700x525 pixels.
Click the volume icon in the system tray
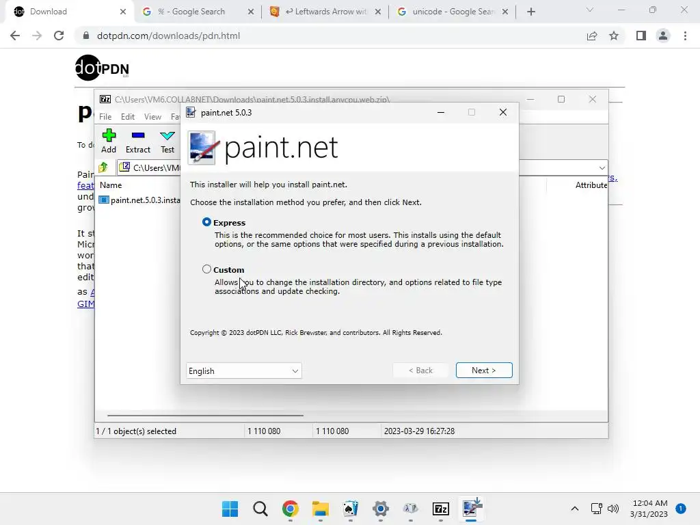pyautogui.click(x=613, y=509)
